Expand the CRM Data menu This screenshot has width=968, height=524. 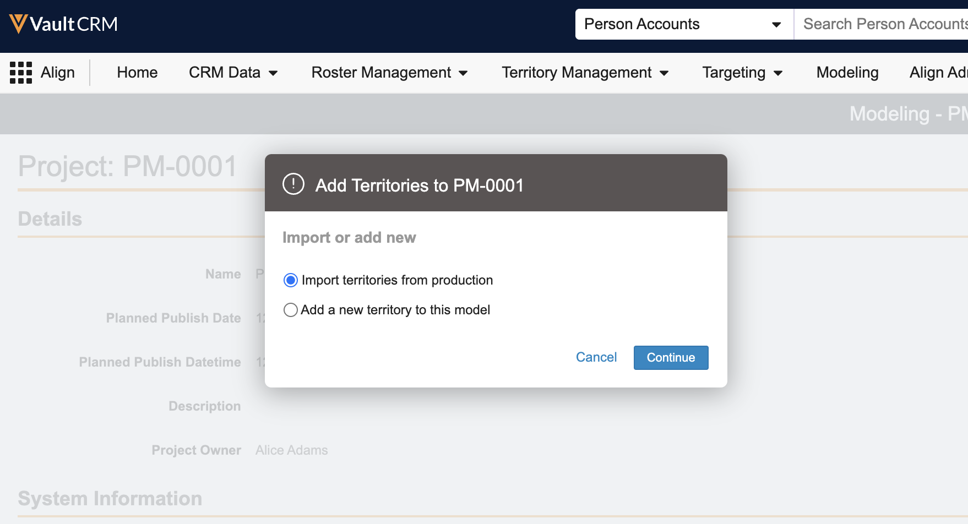point(233,73)
